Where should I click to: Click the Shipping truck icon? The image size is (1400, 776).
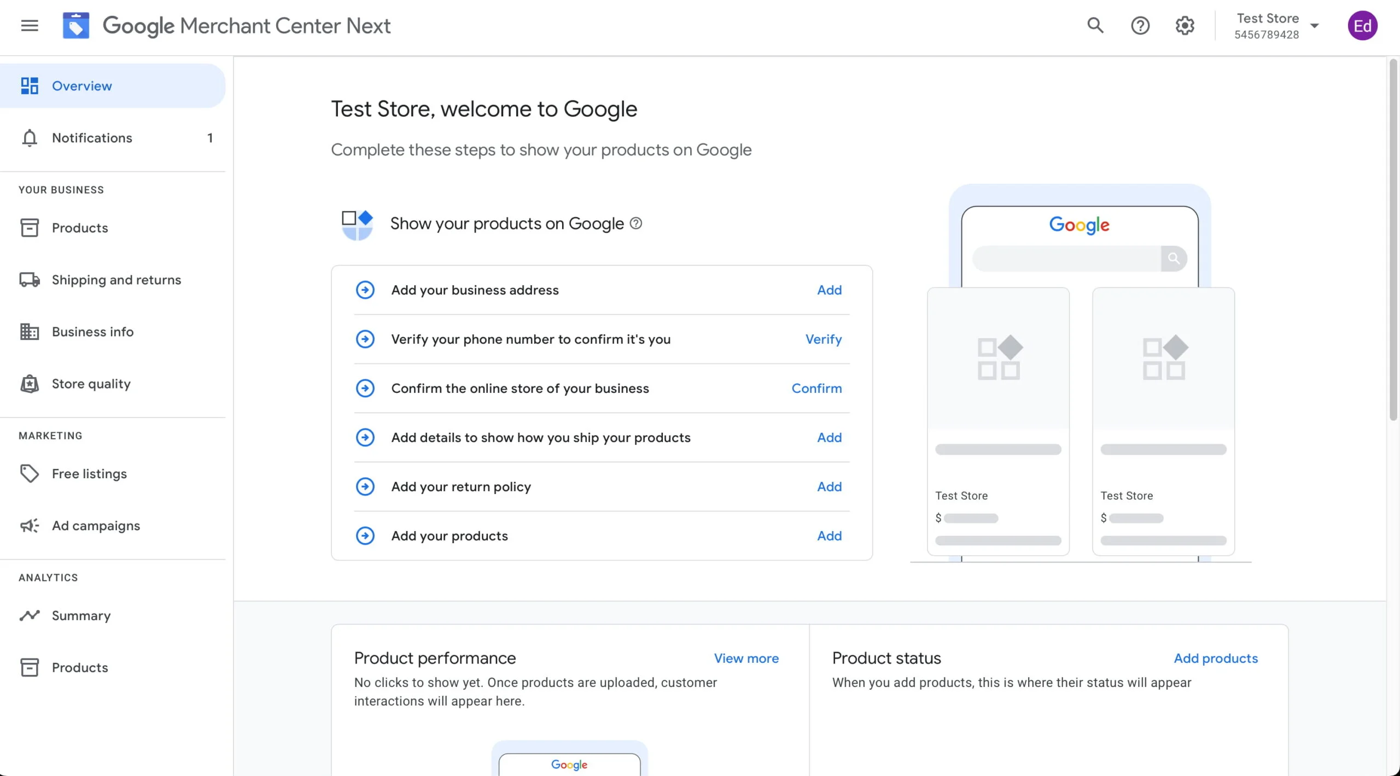click(30, 280)
